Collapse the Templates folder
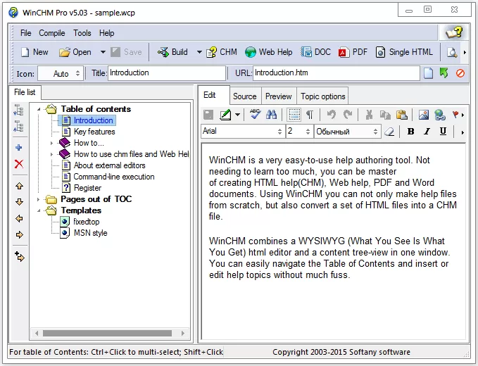 coord(39,210)
